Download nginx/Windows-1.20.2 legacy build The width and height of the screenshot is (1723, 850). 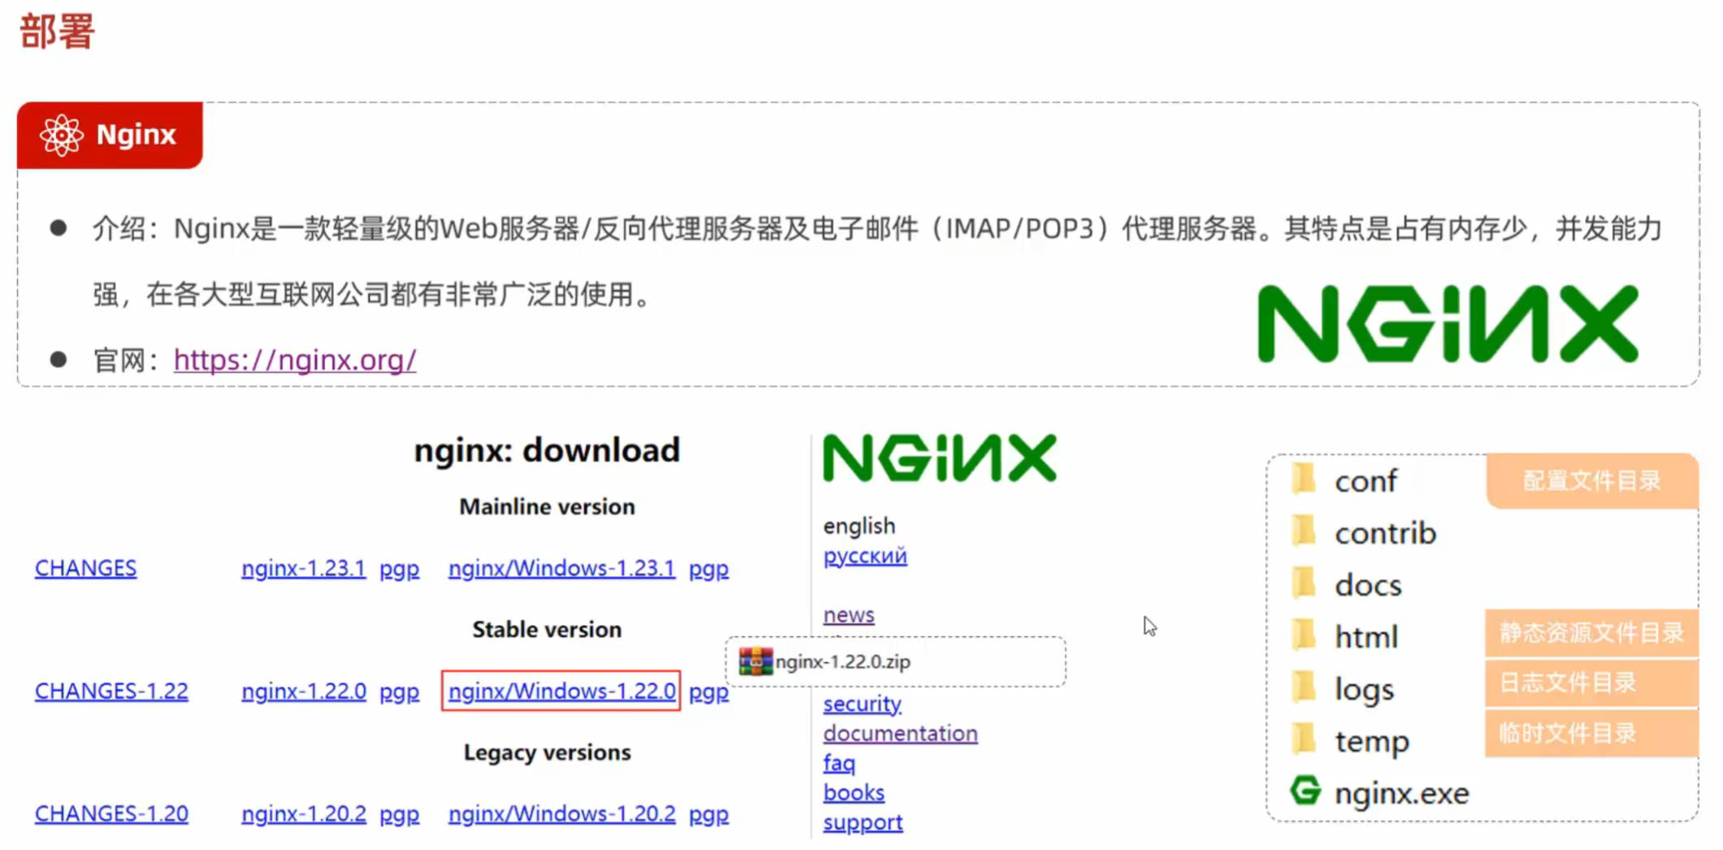point(562,813)
